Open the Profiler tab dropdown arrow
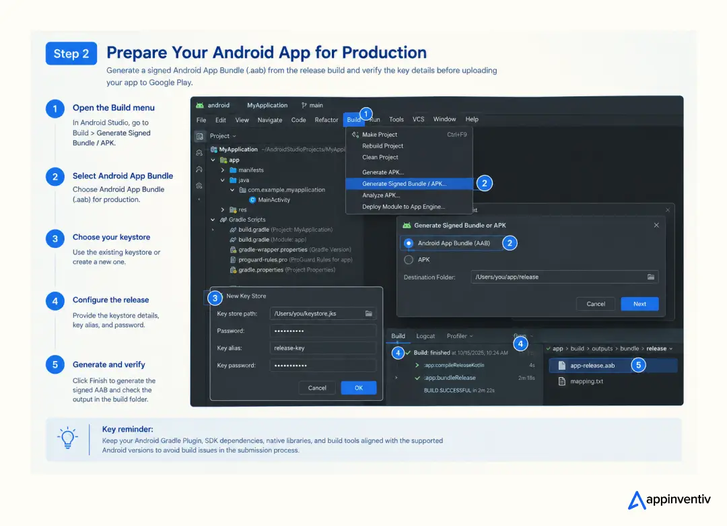This screenshot has width=727, height=526. point(471,336)
